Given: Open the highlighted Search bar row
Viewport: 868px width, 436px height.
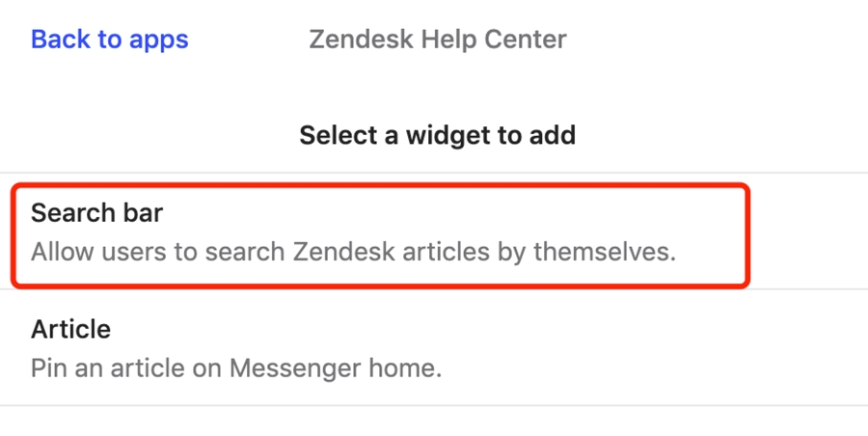Looking at the screenshot, I should coord(380,232).
